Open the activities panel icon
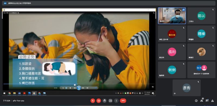This screenshot has height=106, width=217. tap(212, 101)
